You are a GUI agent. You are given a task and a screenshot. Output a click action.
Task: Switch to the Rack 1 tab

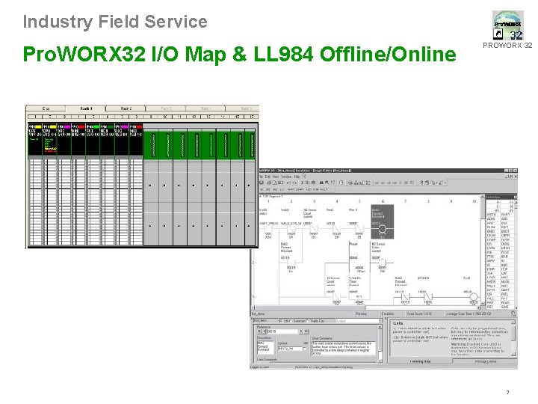point(86,108)
